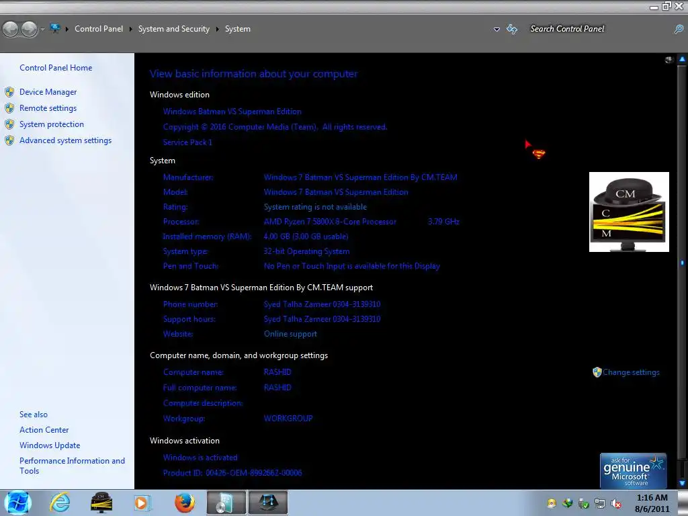Switch to the dark blue taskbar app button
This screenshot has height=516, width=688.
268,503
